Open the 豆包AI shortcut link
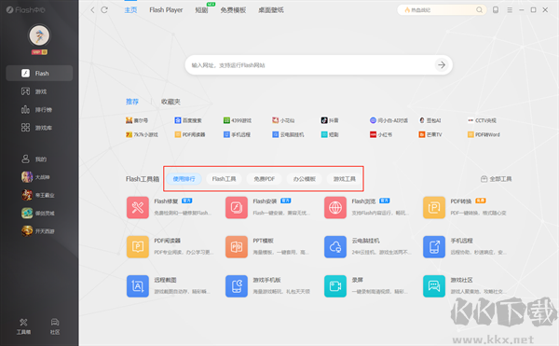 coord(429,120)
